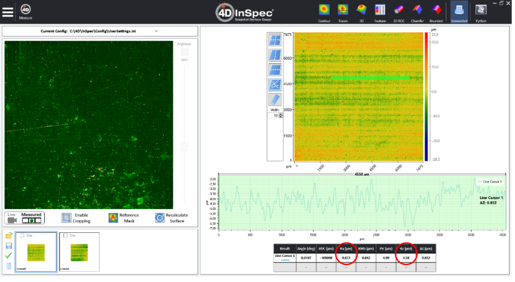515x282 pixels.
Task: Adjust the Brightness slider
Action: click(x=185, y=146)
